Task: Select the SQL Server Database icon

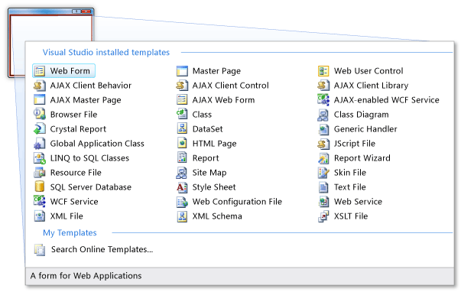Action: [x=40, y=187]
